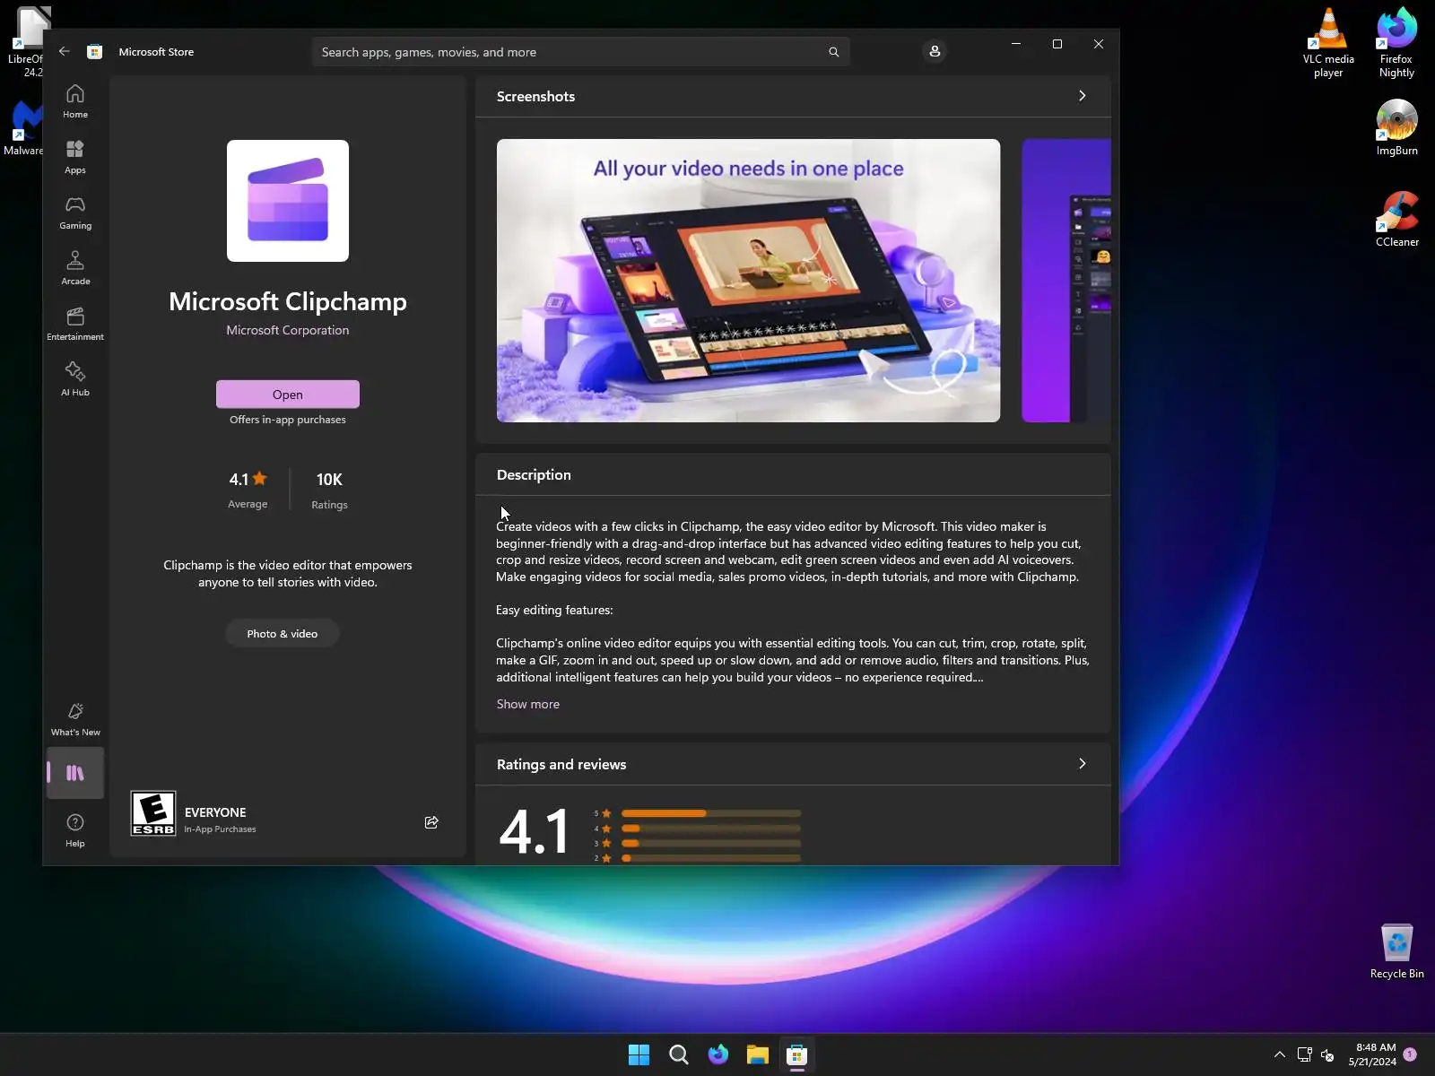Click the notification badge in the tray
Screen dimensions: 1435x1076
pos(1411,1054)
